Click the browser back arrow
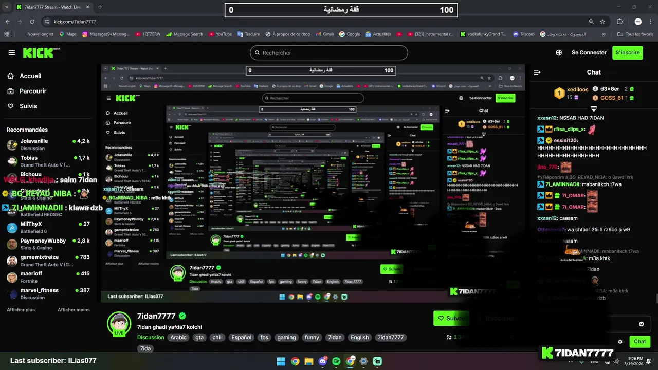The width and height of the screenshot is (658, 370). [x=7, y=22]
